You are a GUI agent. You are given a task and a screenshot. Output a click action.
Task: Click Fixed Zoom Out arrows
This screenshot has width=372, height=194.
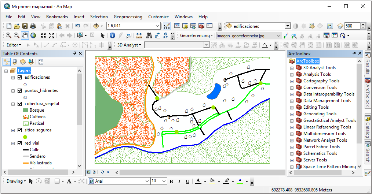tap(51, 36)
